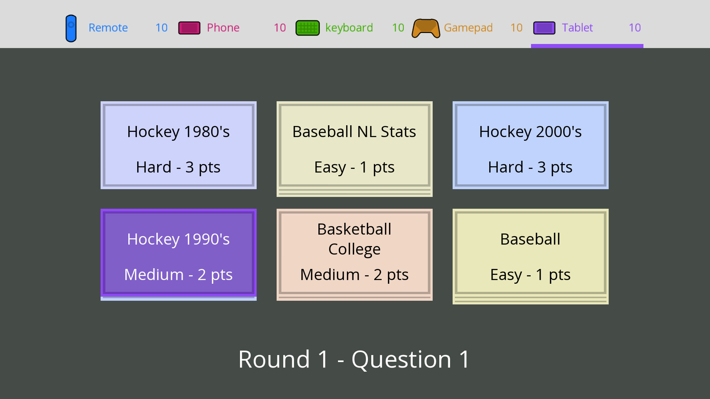Click the Remote player's score of 10
Screen dimensions: 710x399
point(161,28)
